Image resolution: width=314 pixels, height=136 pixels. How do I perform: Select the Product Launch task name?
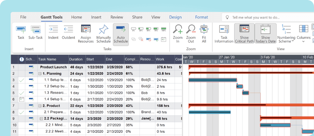53,67
